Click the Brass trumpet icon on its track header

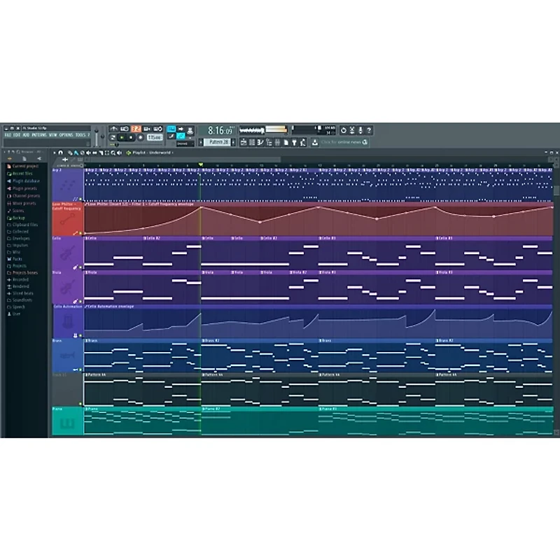66,356
